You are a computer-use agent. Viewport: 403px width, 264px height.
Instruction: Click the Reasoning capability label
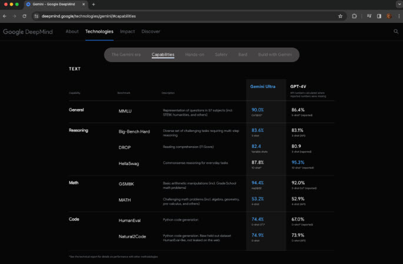[78, 130]
